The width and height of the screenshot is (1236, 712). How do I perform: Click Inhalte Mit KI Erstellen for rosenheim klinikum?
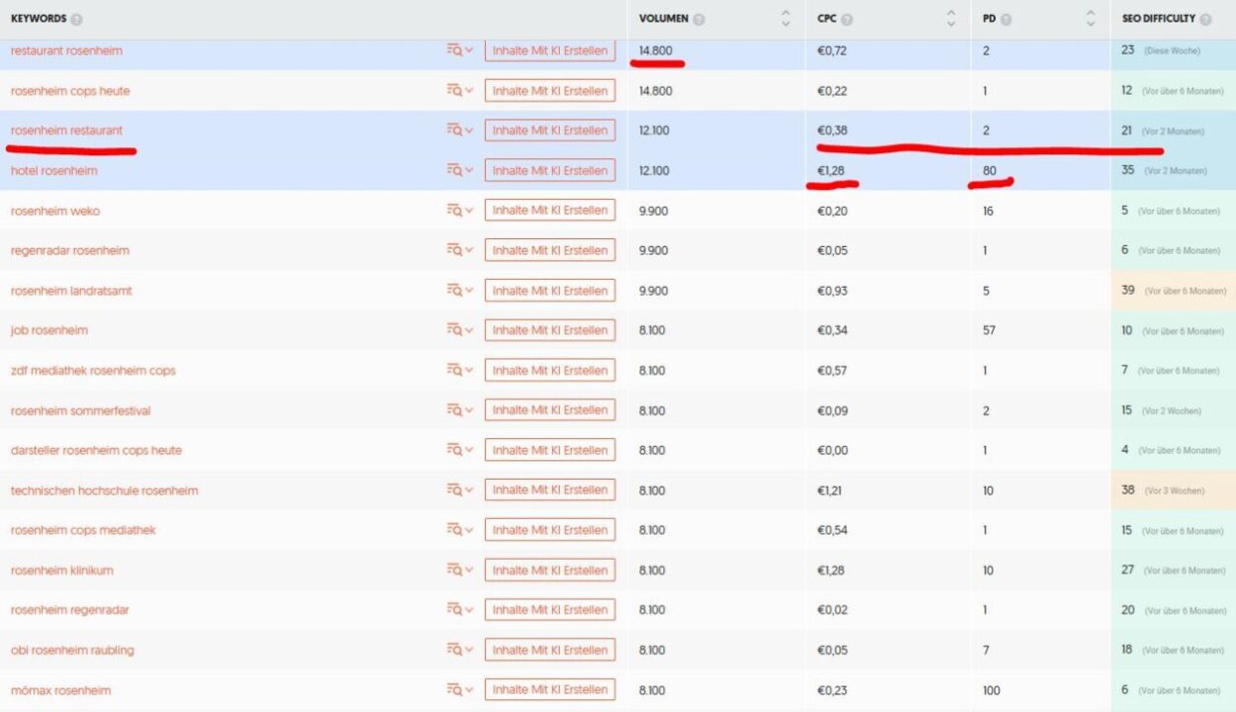550,571
